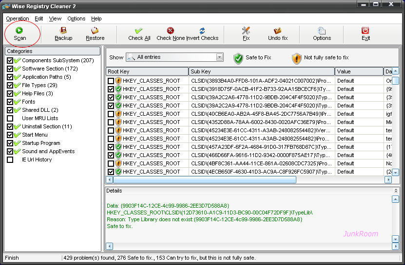Enable User MRU Lists category

coord(10,118)
